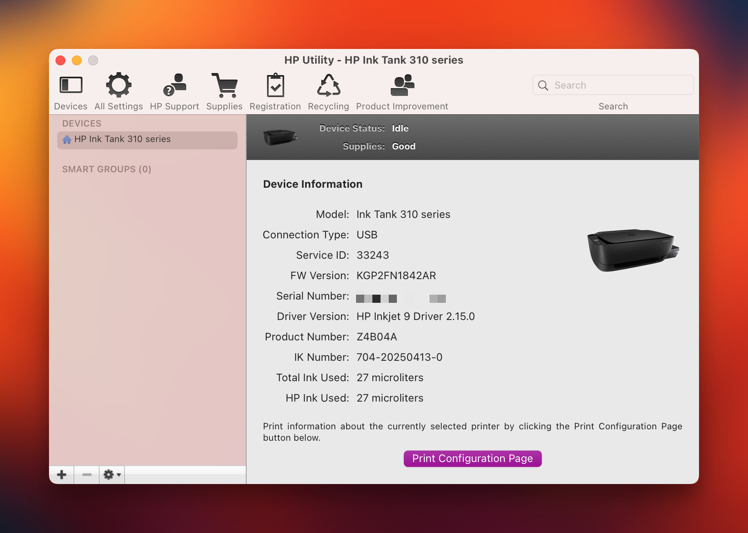Click the SMART GROUPS (0) header
748x533 pixels.
pos(107,169)
